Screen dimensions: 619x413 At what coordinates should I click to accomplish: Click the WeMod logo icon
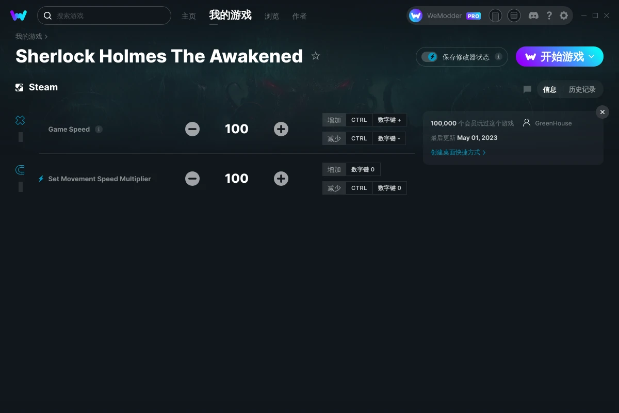click(19, 15)
